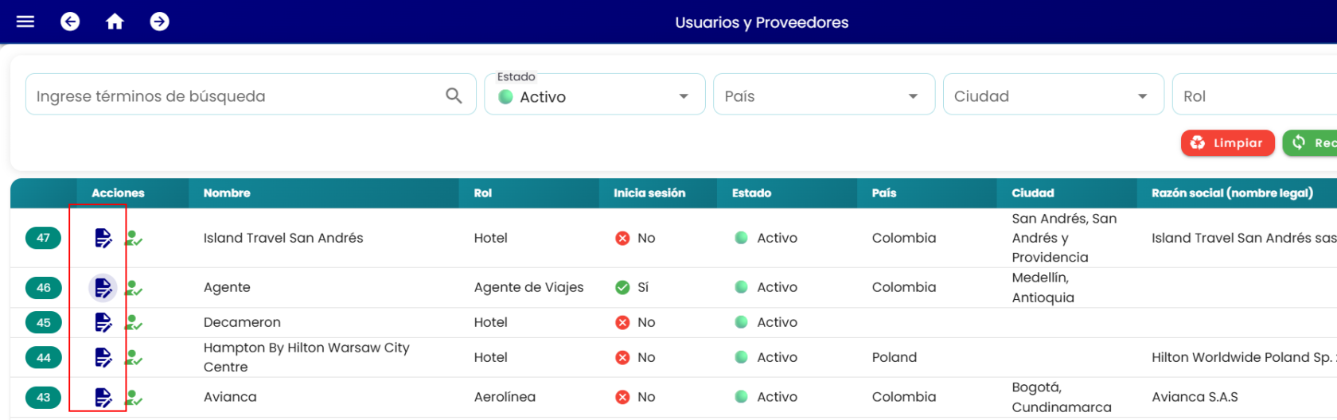Viewport: 1337px width, 420px height.
Task: Click the green reload button
Action: coord(1310,143)
